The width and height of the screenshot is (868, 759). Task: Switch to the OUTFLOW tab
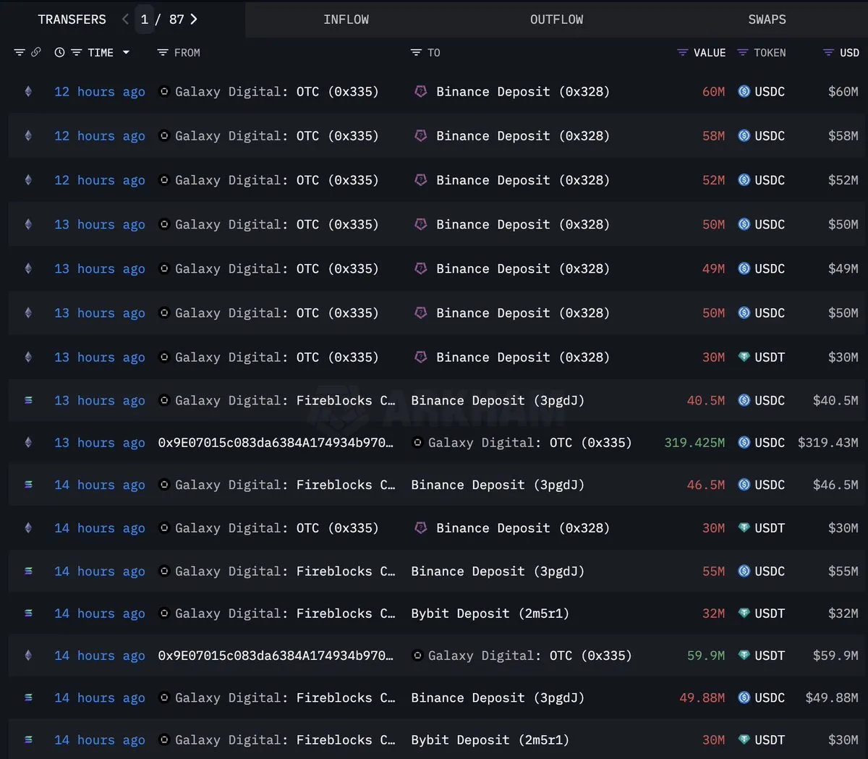click(x=556, y=20)
